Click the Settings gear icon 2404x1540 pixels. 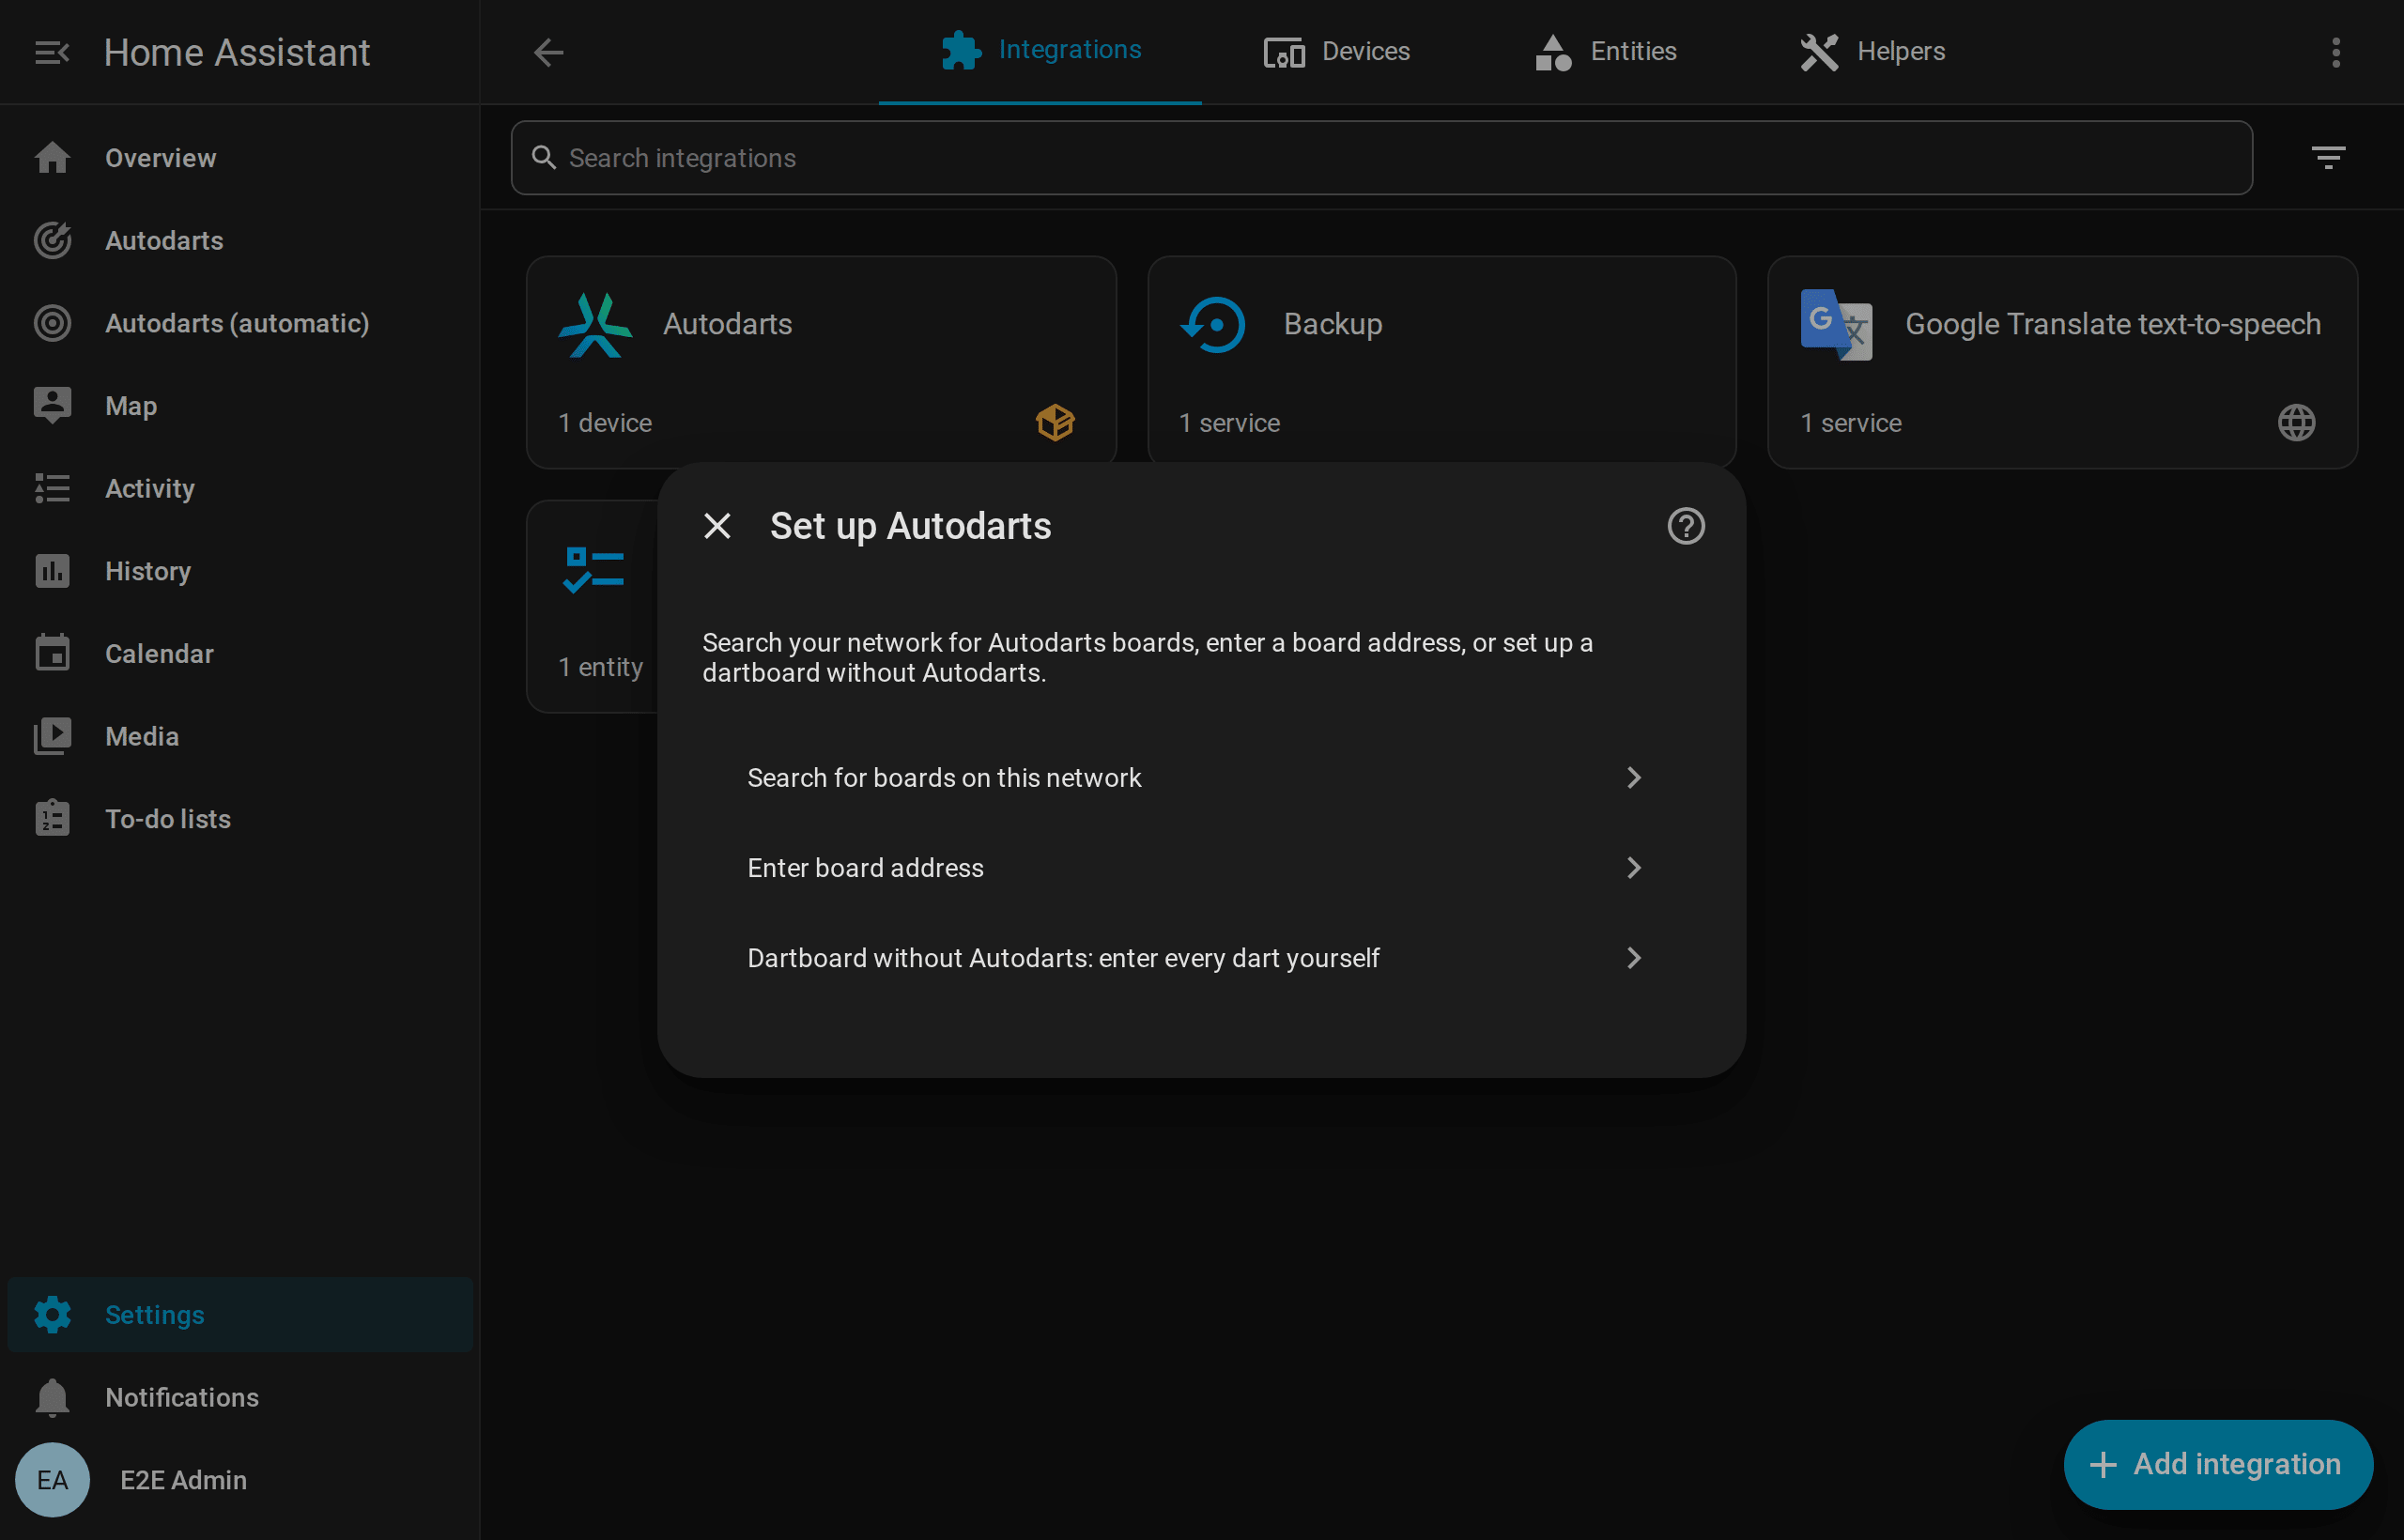pyautogui.click(x=52, y=1314)
